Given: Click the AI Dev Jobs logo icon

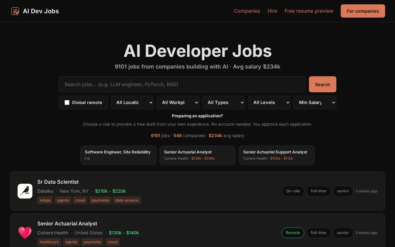Looking at the screenshot, I should pyautogui.click(x=15, y=11).
